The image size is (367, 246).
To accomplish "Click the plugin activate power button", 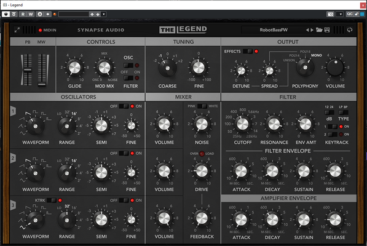I will coord(6,14).
